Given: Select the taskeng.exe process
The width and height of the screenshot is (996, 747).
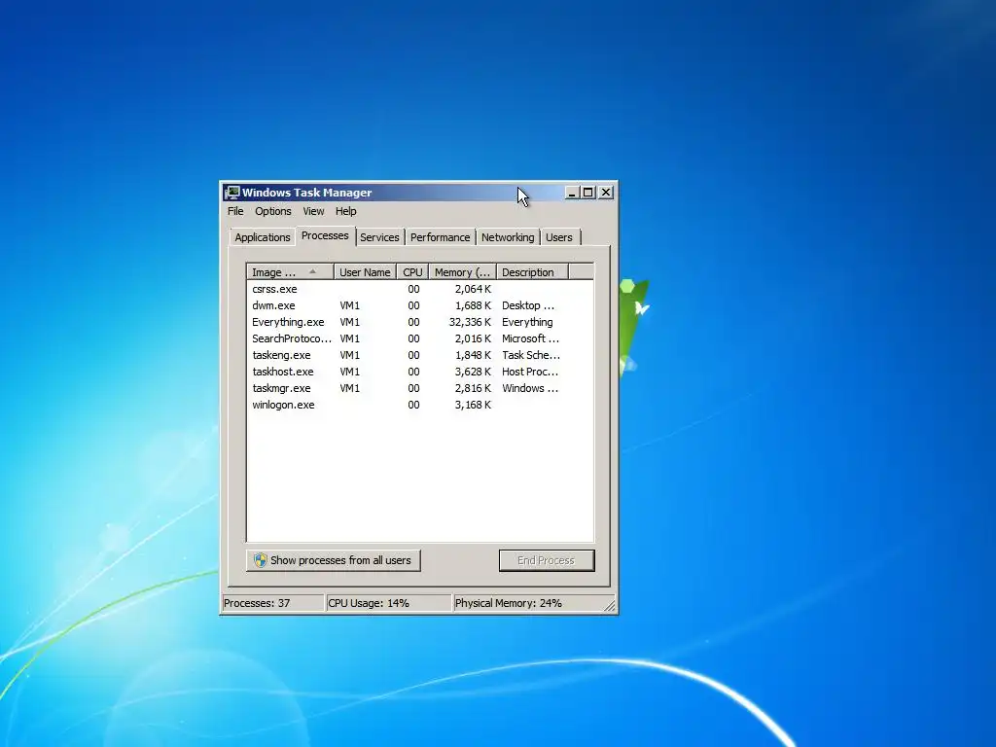Looking at the screenshot, I should click(420, 355).
